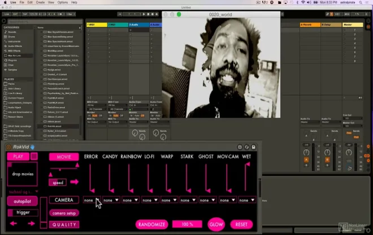
Task: Open the Create menu
Action: [x=40, y=2]
